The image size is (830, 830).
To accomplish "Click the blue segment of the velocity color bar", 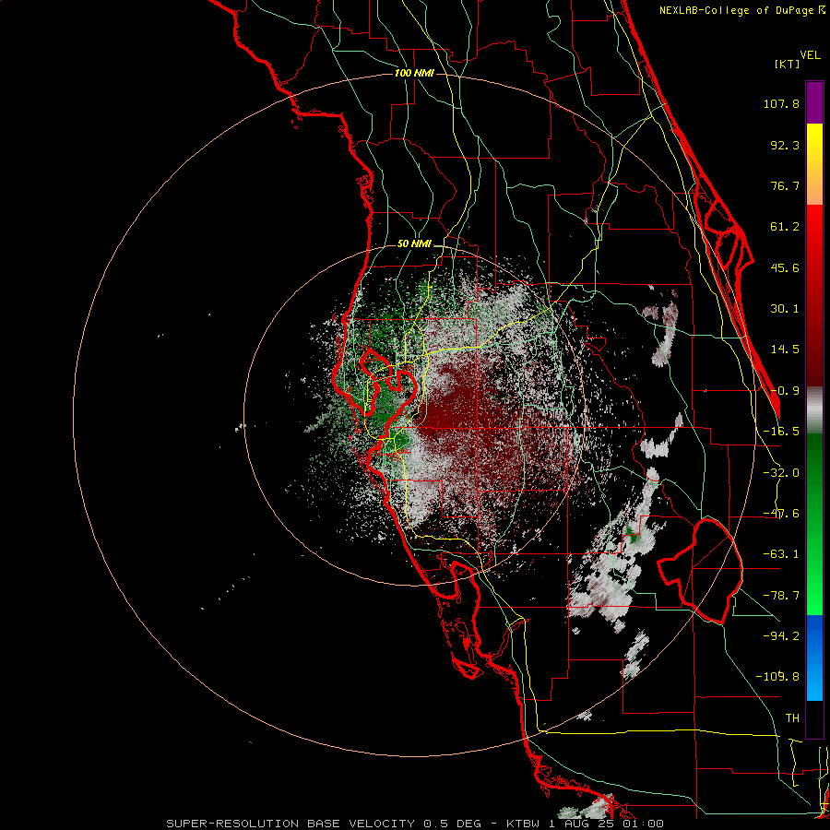I will [x=814, y=658].
